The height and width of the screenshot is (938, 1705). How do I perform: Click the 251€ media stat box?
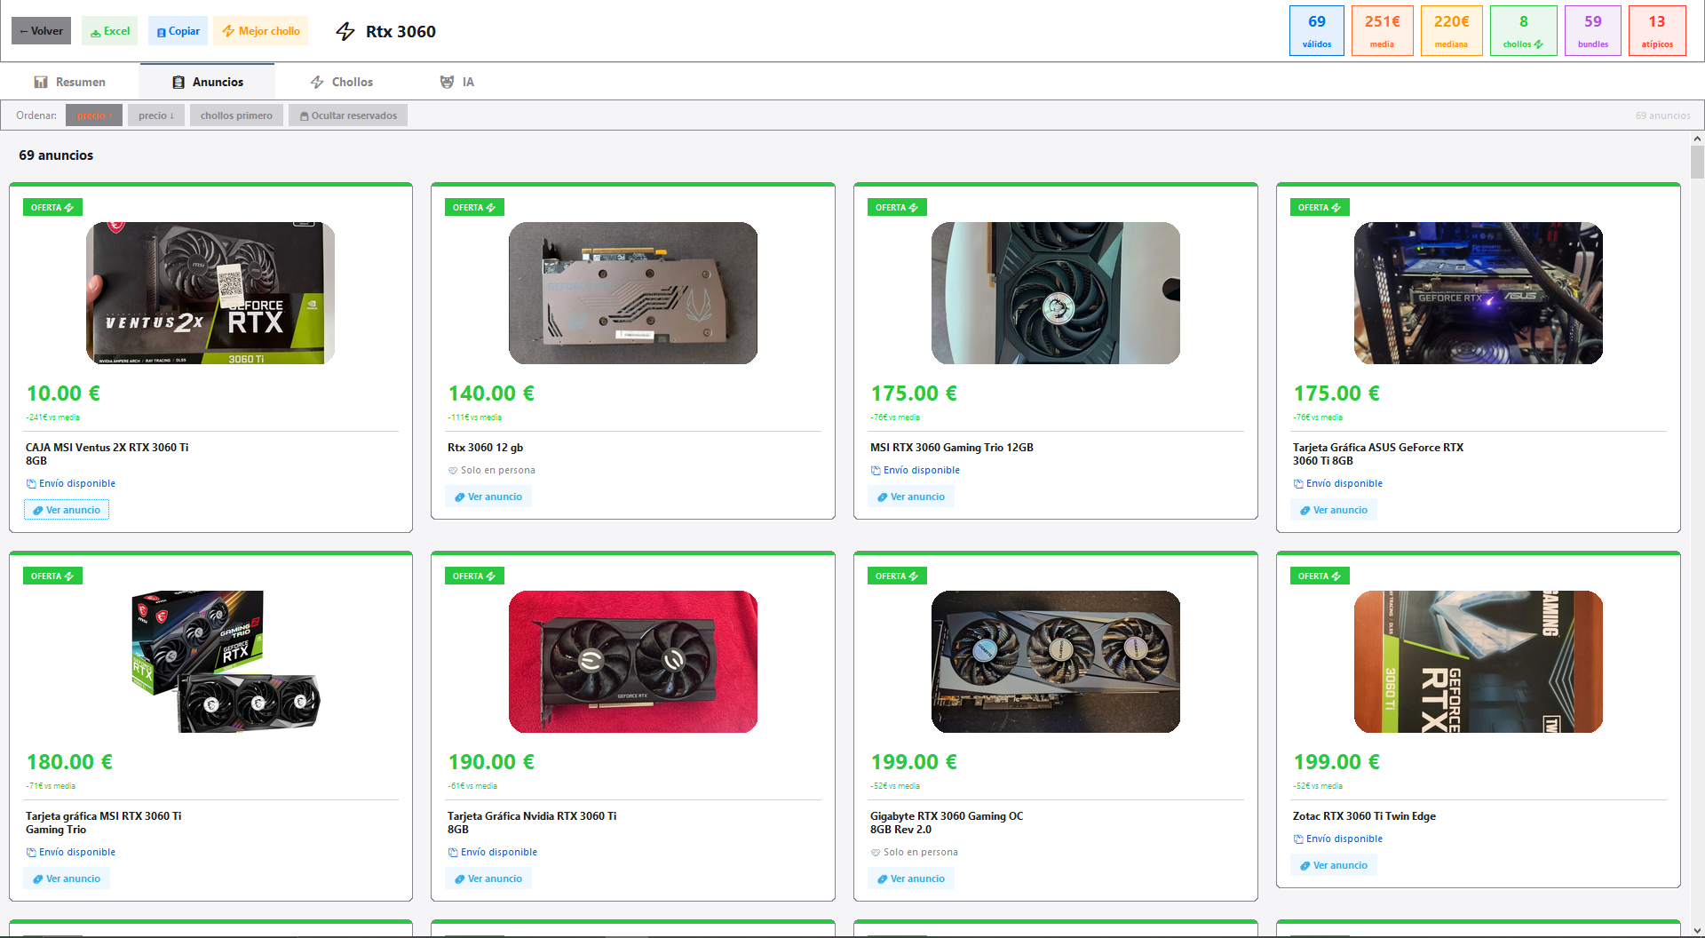coord(1383,31)
